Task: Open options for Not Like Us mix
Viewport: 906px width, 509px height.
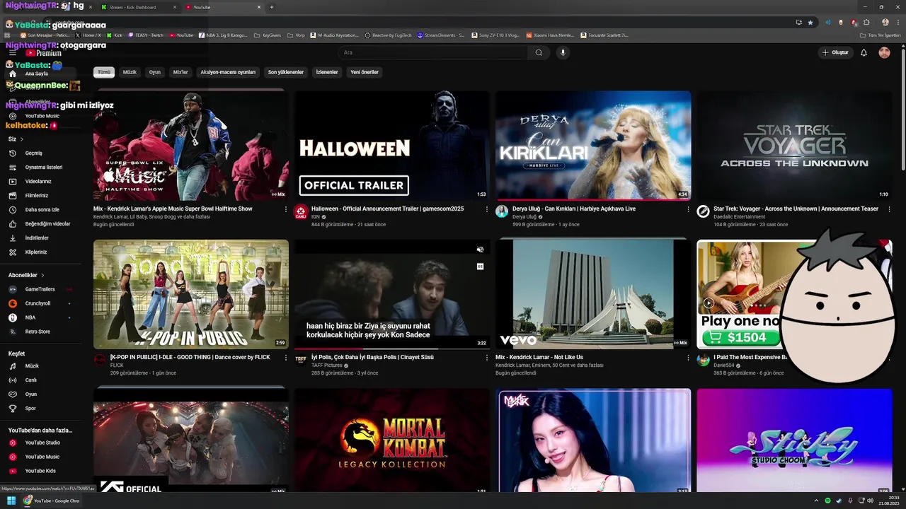Action: click(688, 358)
